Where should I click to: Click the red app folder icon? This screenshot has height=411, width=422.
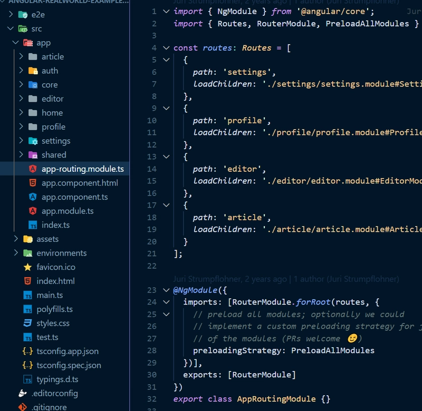coord(28,43)
